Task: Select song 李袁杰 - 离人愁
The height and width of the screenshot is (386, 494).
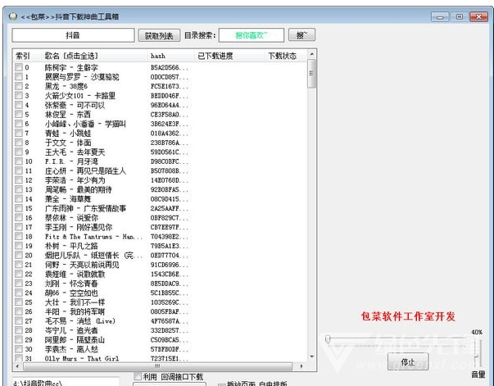Action: pyautogui.click(x=71, y=349)
